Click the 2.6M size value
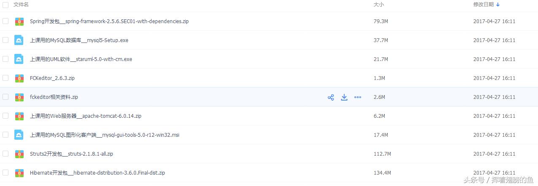 click(380, 97)
